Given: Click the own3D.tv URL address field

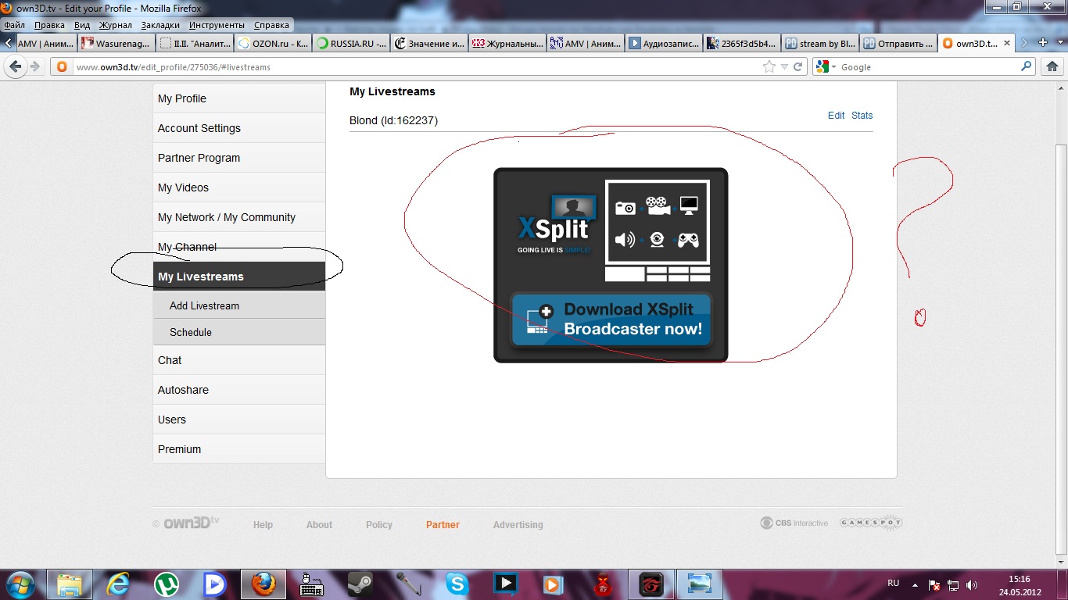Looking at the screenshot, I should (x=417, y=67).
